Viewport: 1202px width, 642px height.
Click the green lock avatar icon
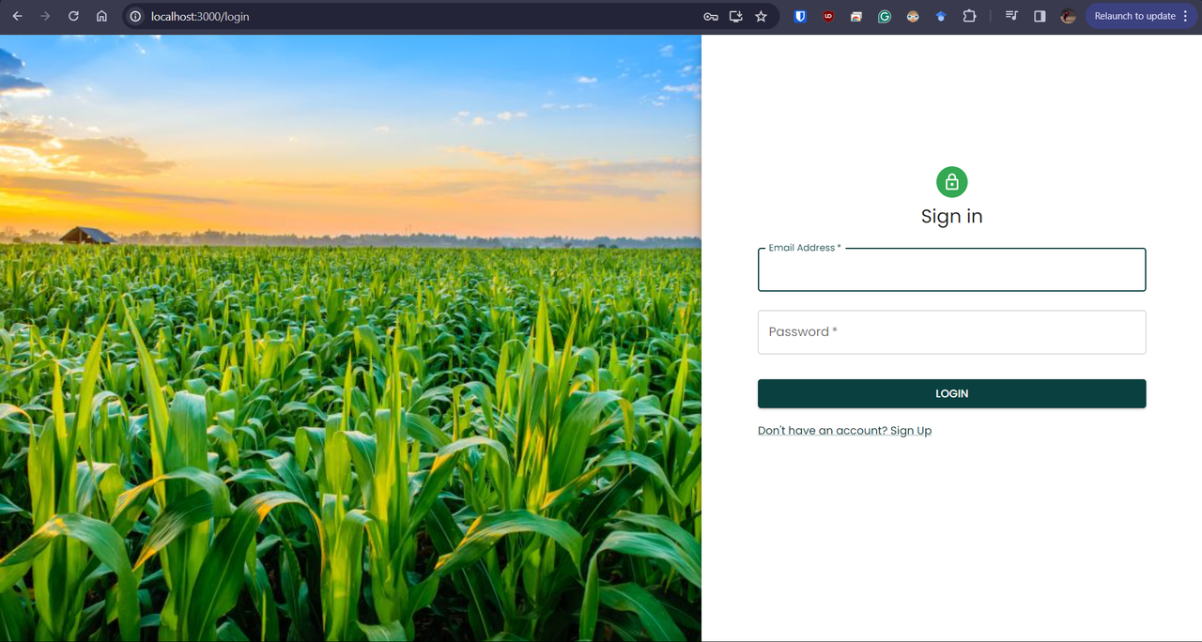[952, 182]
